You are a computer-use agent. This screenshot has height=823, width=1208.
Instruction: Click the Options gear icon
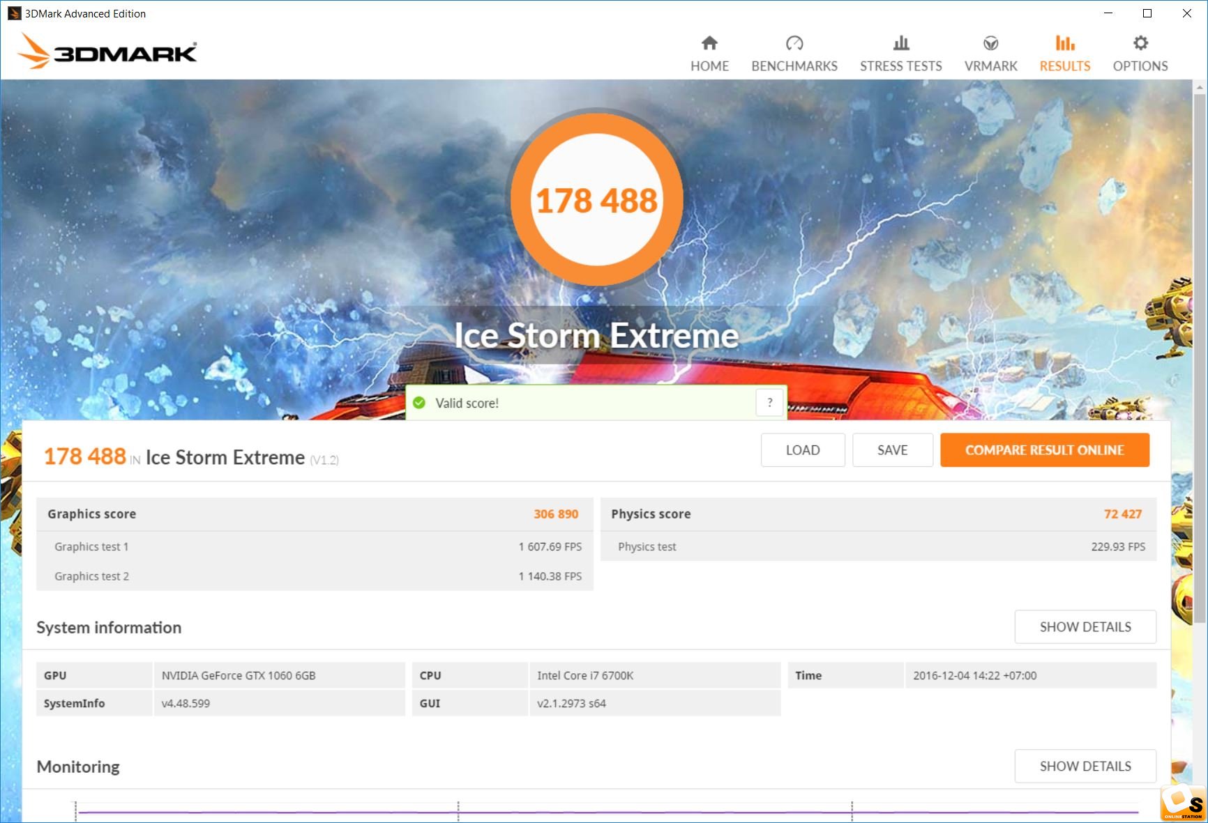coord(1140,43)
